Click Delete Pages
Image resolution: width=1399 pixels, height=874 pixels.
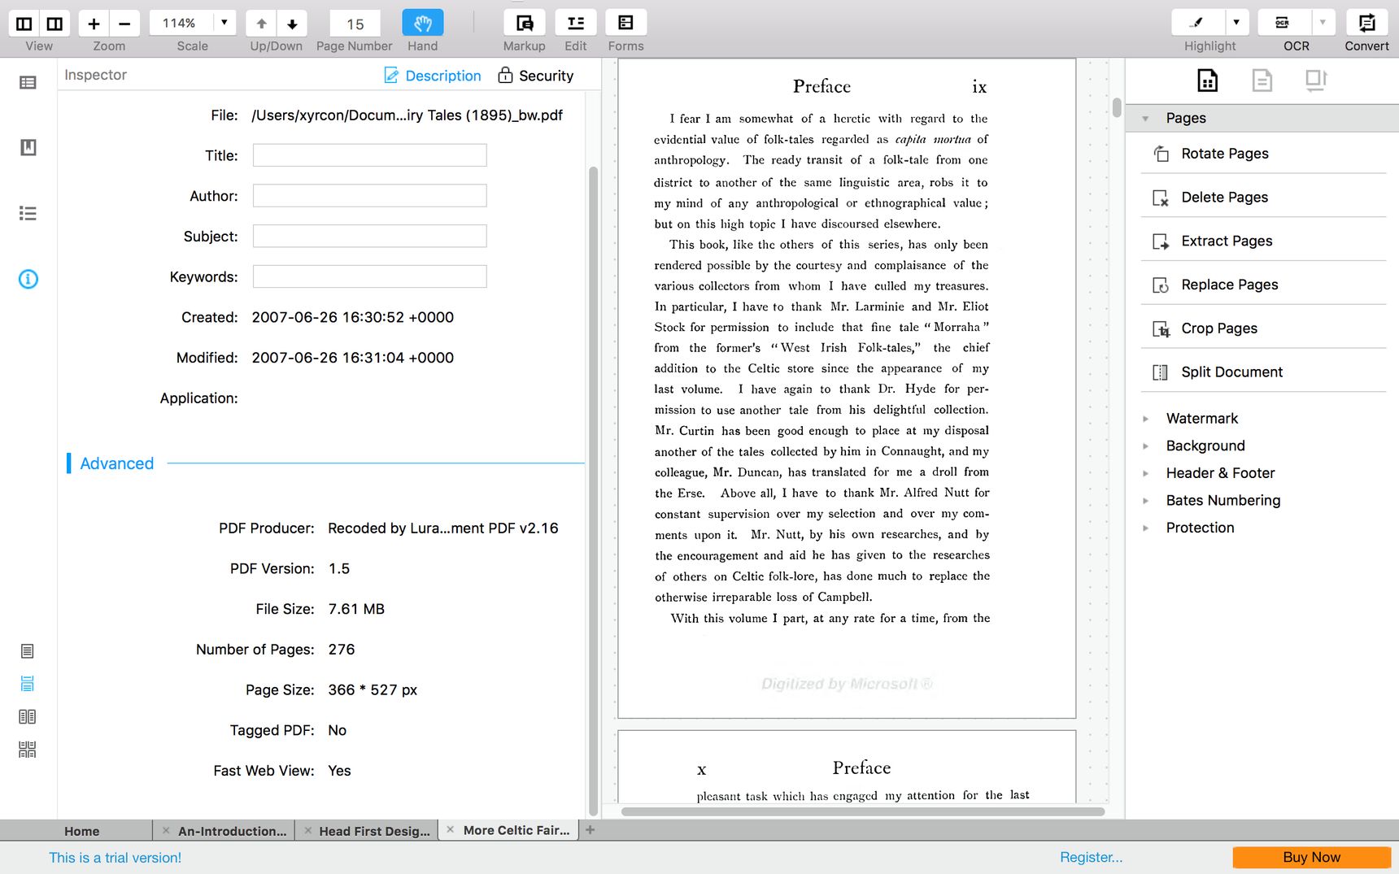[x=1263, y=198]
